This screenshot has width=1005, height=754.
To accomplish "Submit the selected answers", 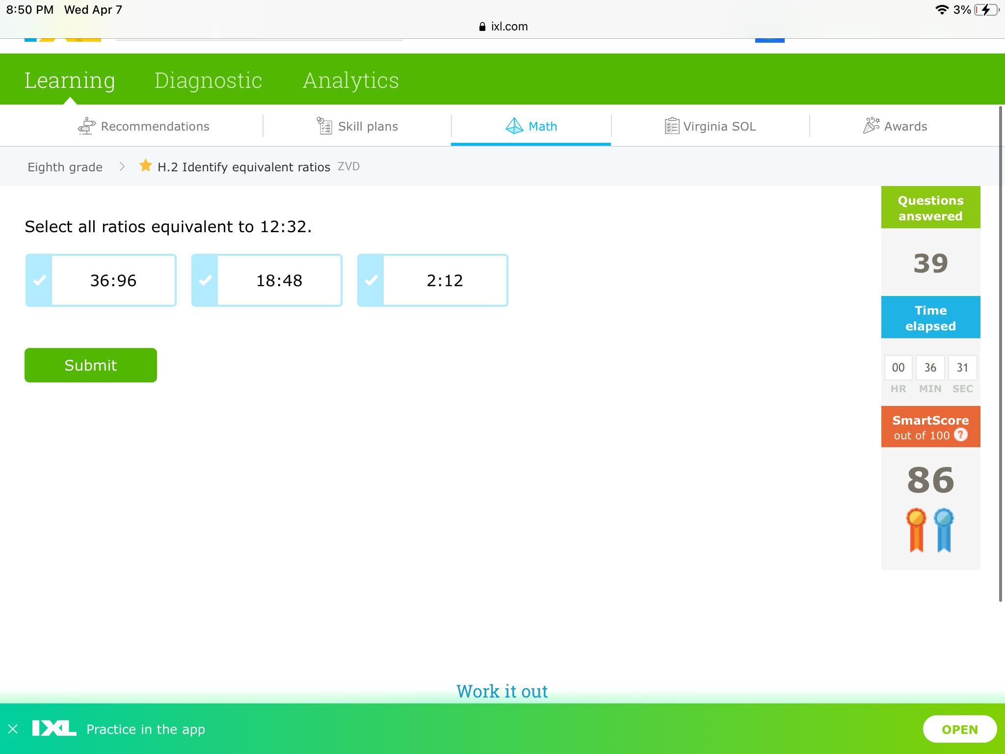I will 91,365.
